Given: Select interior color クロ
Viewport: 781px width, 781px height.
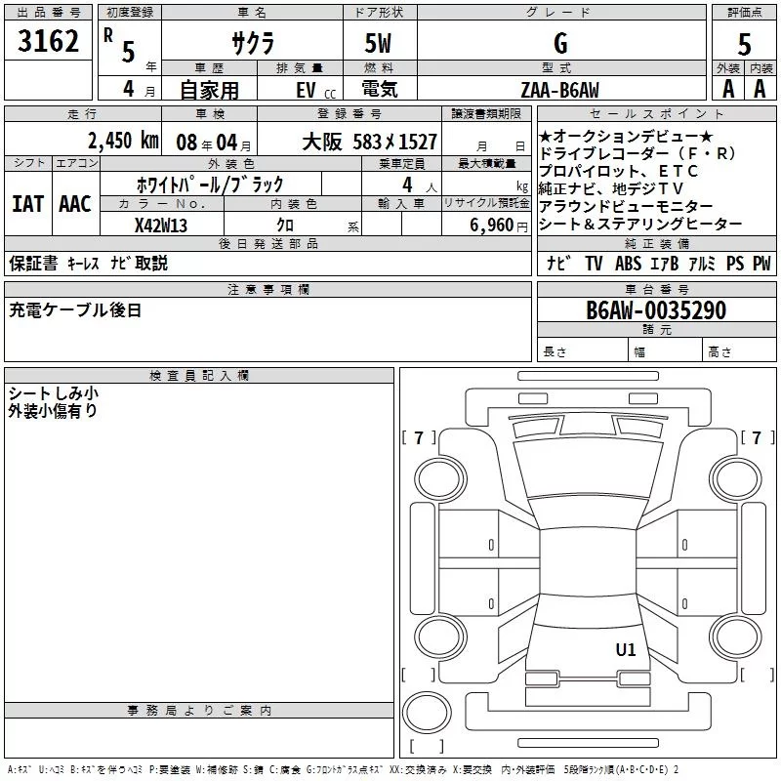Looking at the screenshot, I should click(x=285, y=226).
